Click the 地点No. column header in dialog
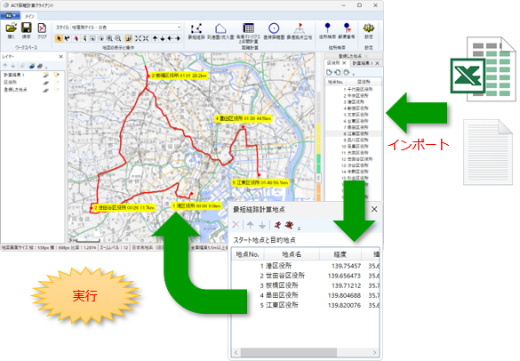 click(247, 254)
